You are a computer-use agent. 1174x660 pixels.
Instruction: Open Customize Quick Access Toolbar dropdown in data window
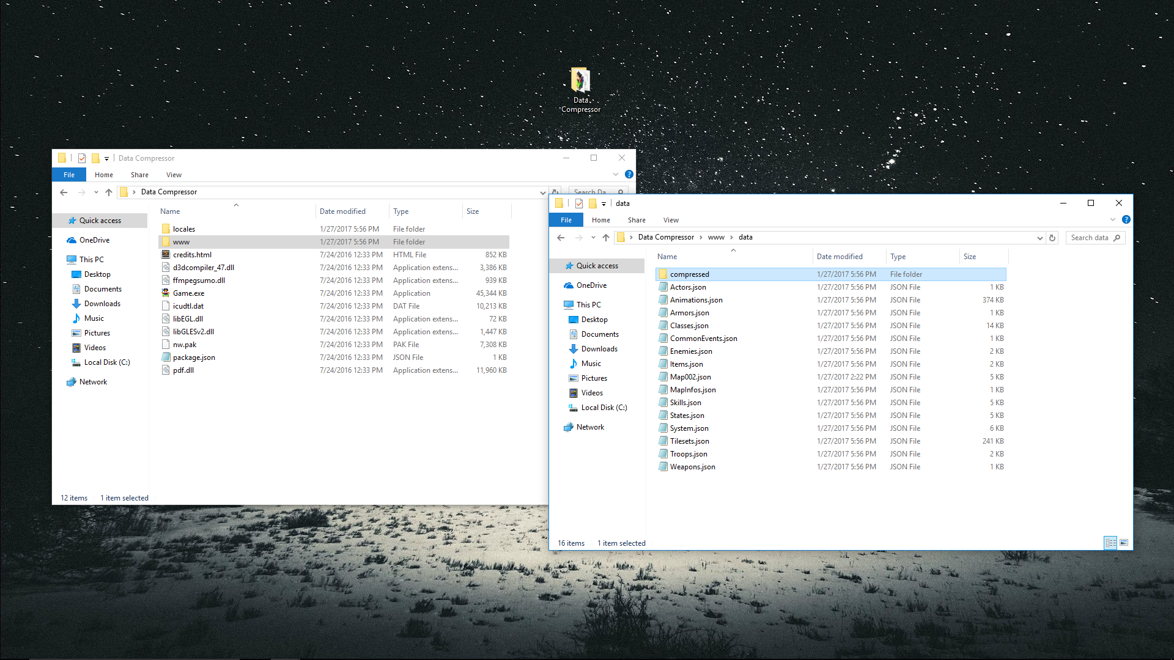point(604,204)
